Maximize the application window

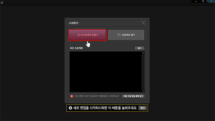point(203,1)
